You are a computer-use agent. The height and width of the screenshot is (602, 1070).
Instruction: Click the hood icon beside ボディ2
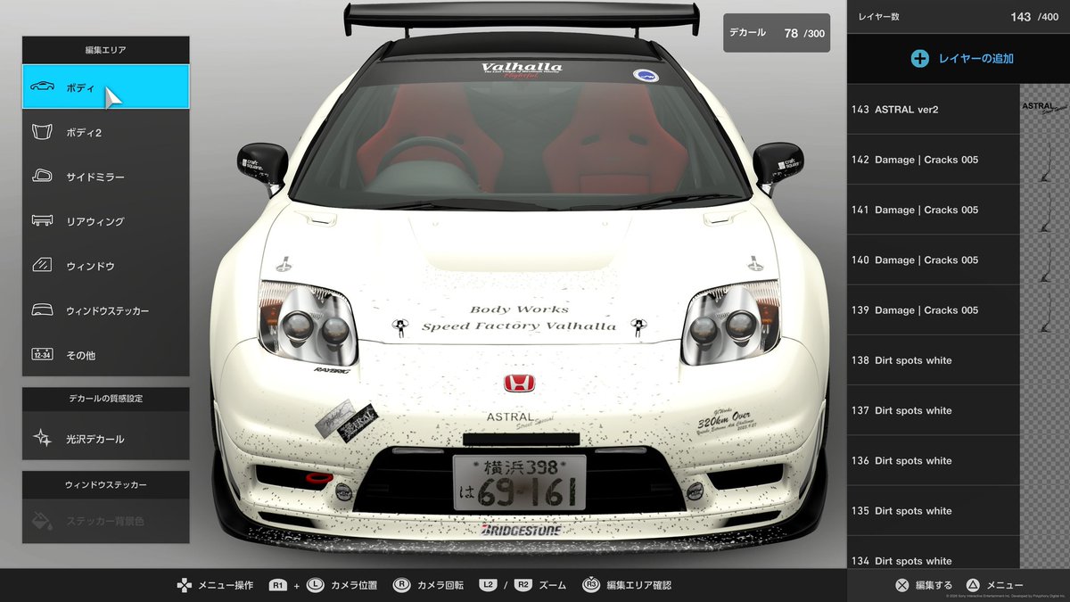42,132
